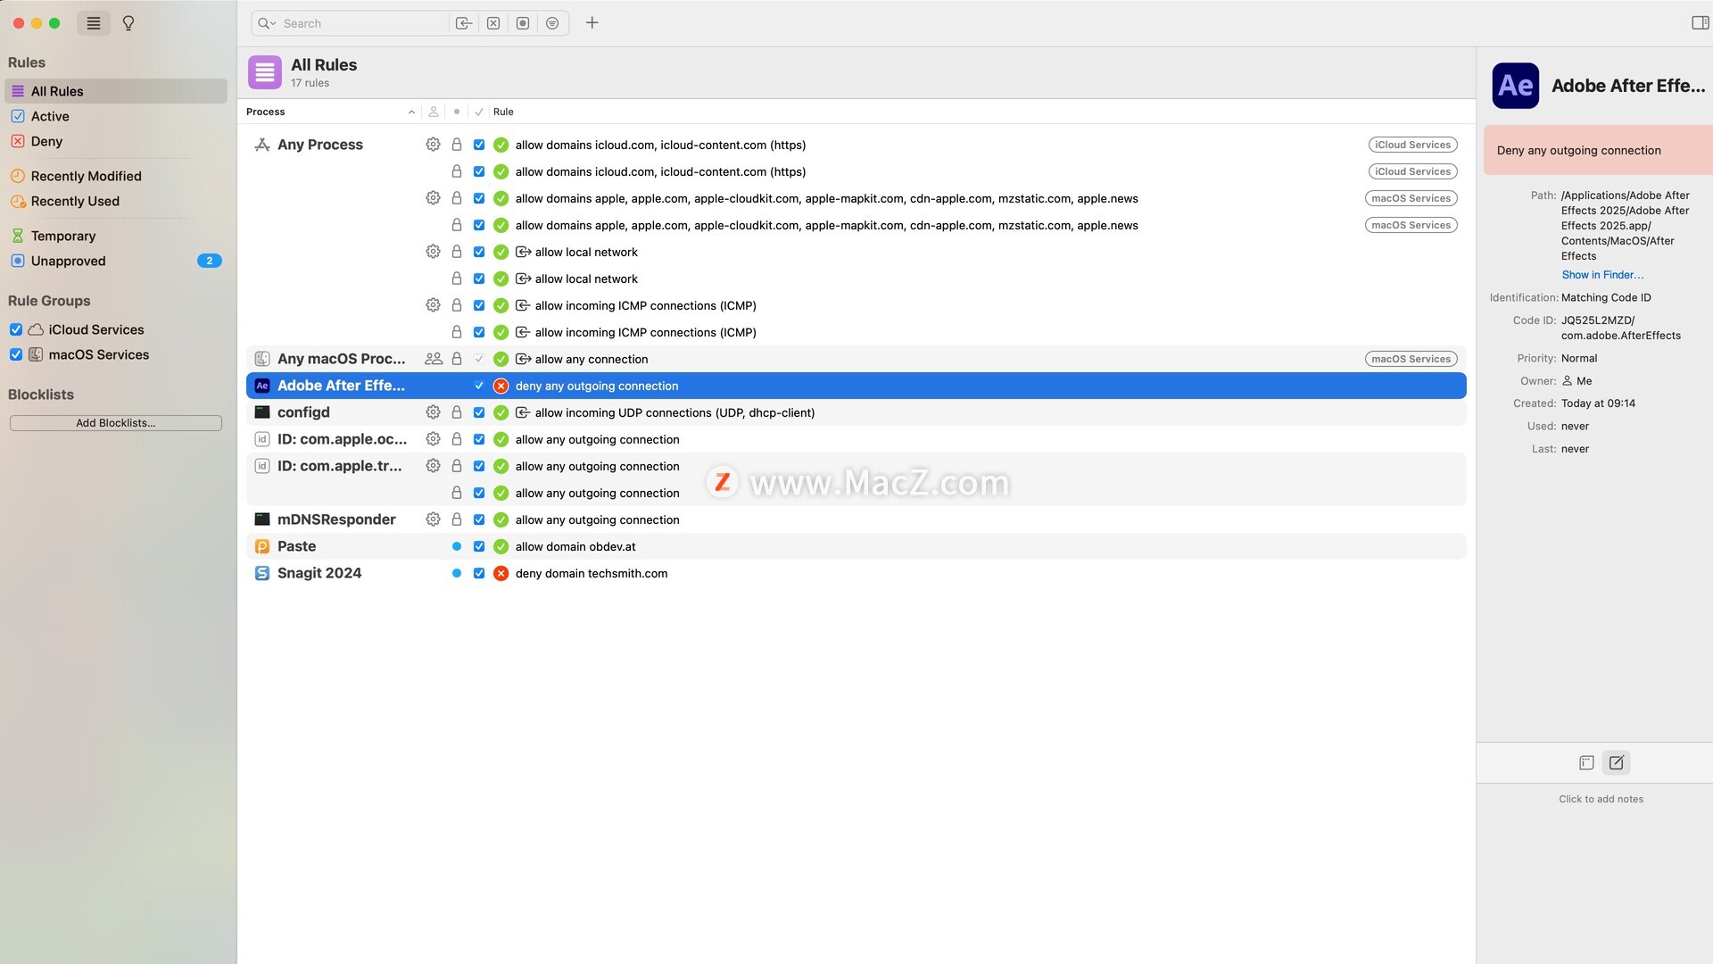This screenshot has width=1713, height=964.
Task: Select the Snagit 2024 row
Action: 856,573
